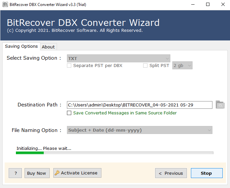Image resolution: width=230 pixels, height=188 pixels.
Task: Expand the 2 gb split size dropdown
Action: pyautogui.click(x=182, y=65)
